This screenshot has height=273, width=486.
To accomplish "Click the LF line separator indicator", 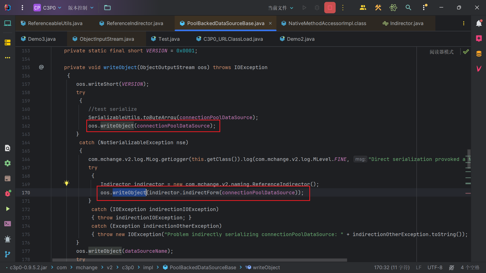I will tap(418, 267).
